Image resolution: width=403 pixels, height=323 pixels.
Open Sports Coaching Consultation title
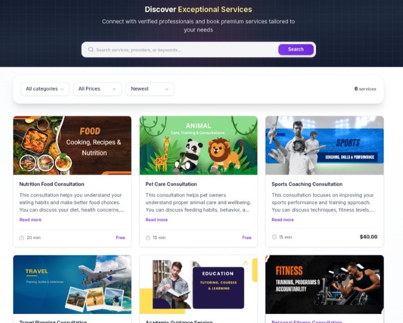click(x=307, y=184)
